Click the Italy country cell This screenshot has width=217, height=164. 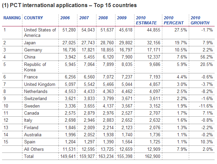click(28, 120)
